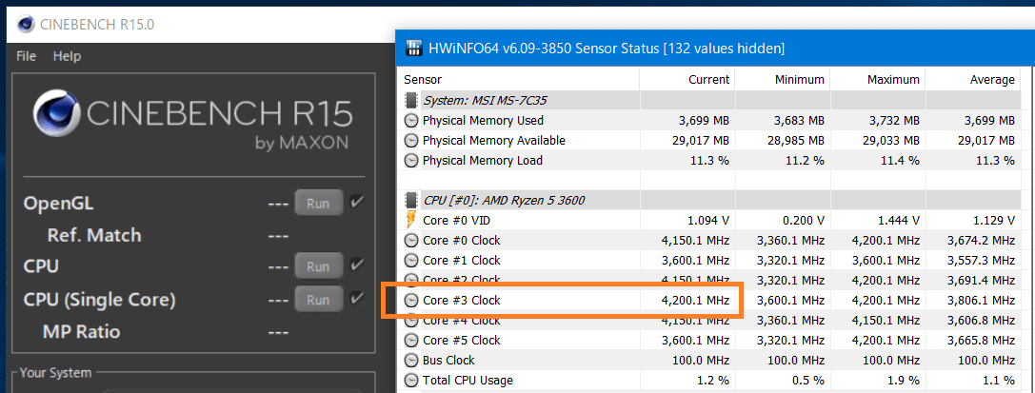Click the 3,674.2 MHz average clock value
1035x393 pixels.
tap(980, 240)
